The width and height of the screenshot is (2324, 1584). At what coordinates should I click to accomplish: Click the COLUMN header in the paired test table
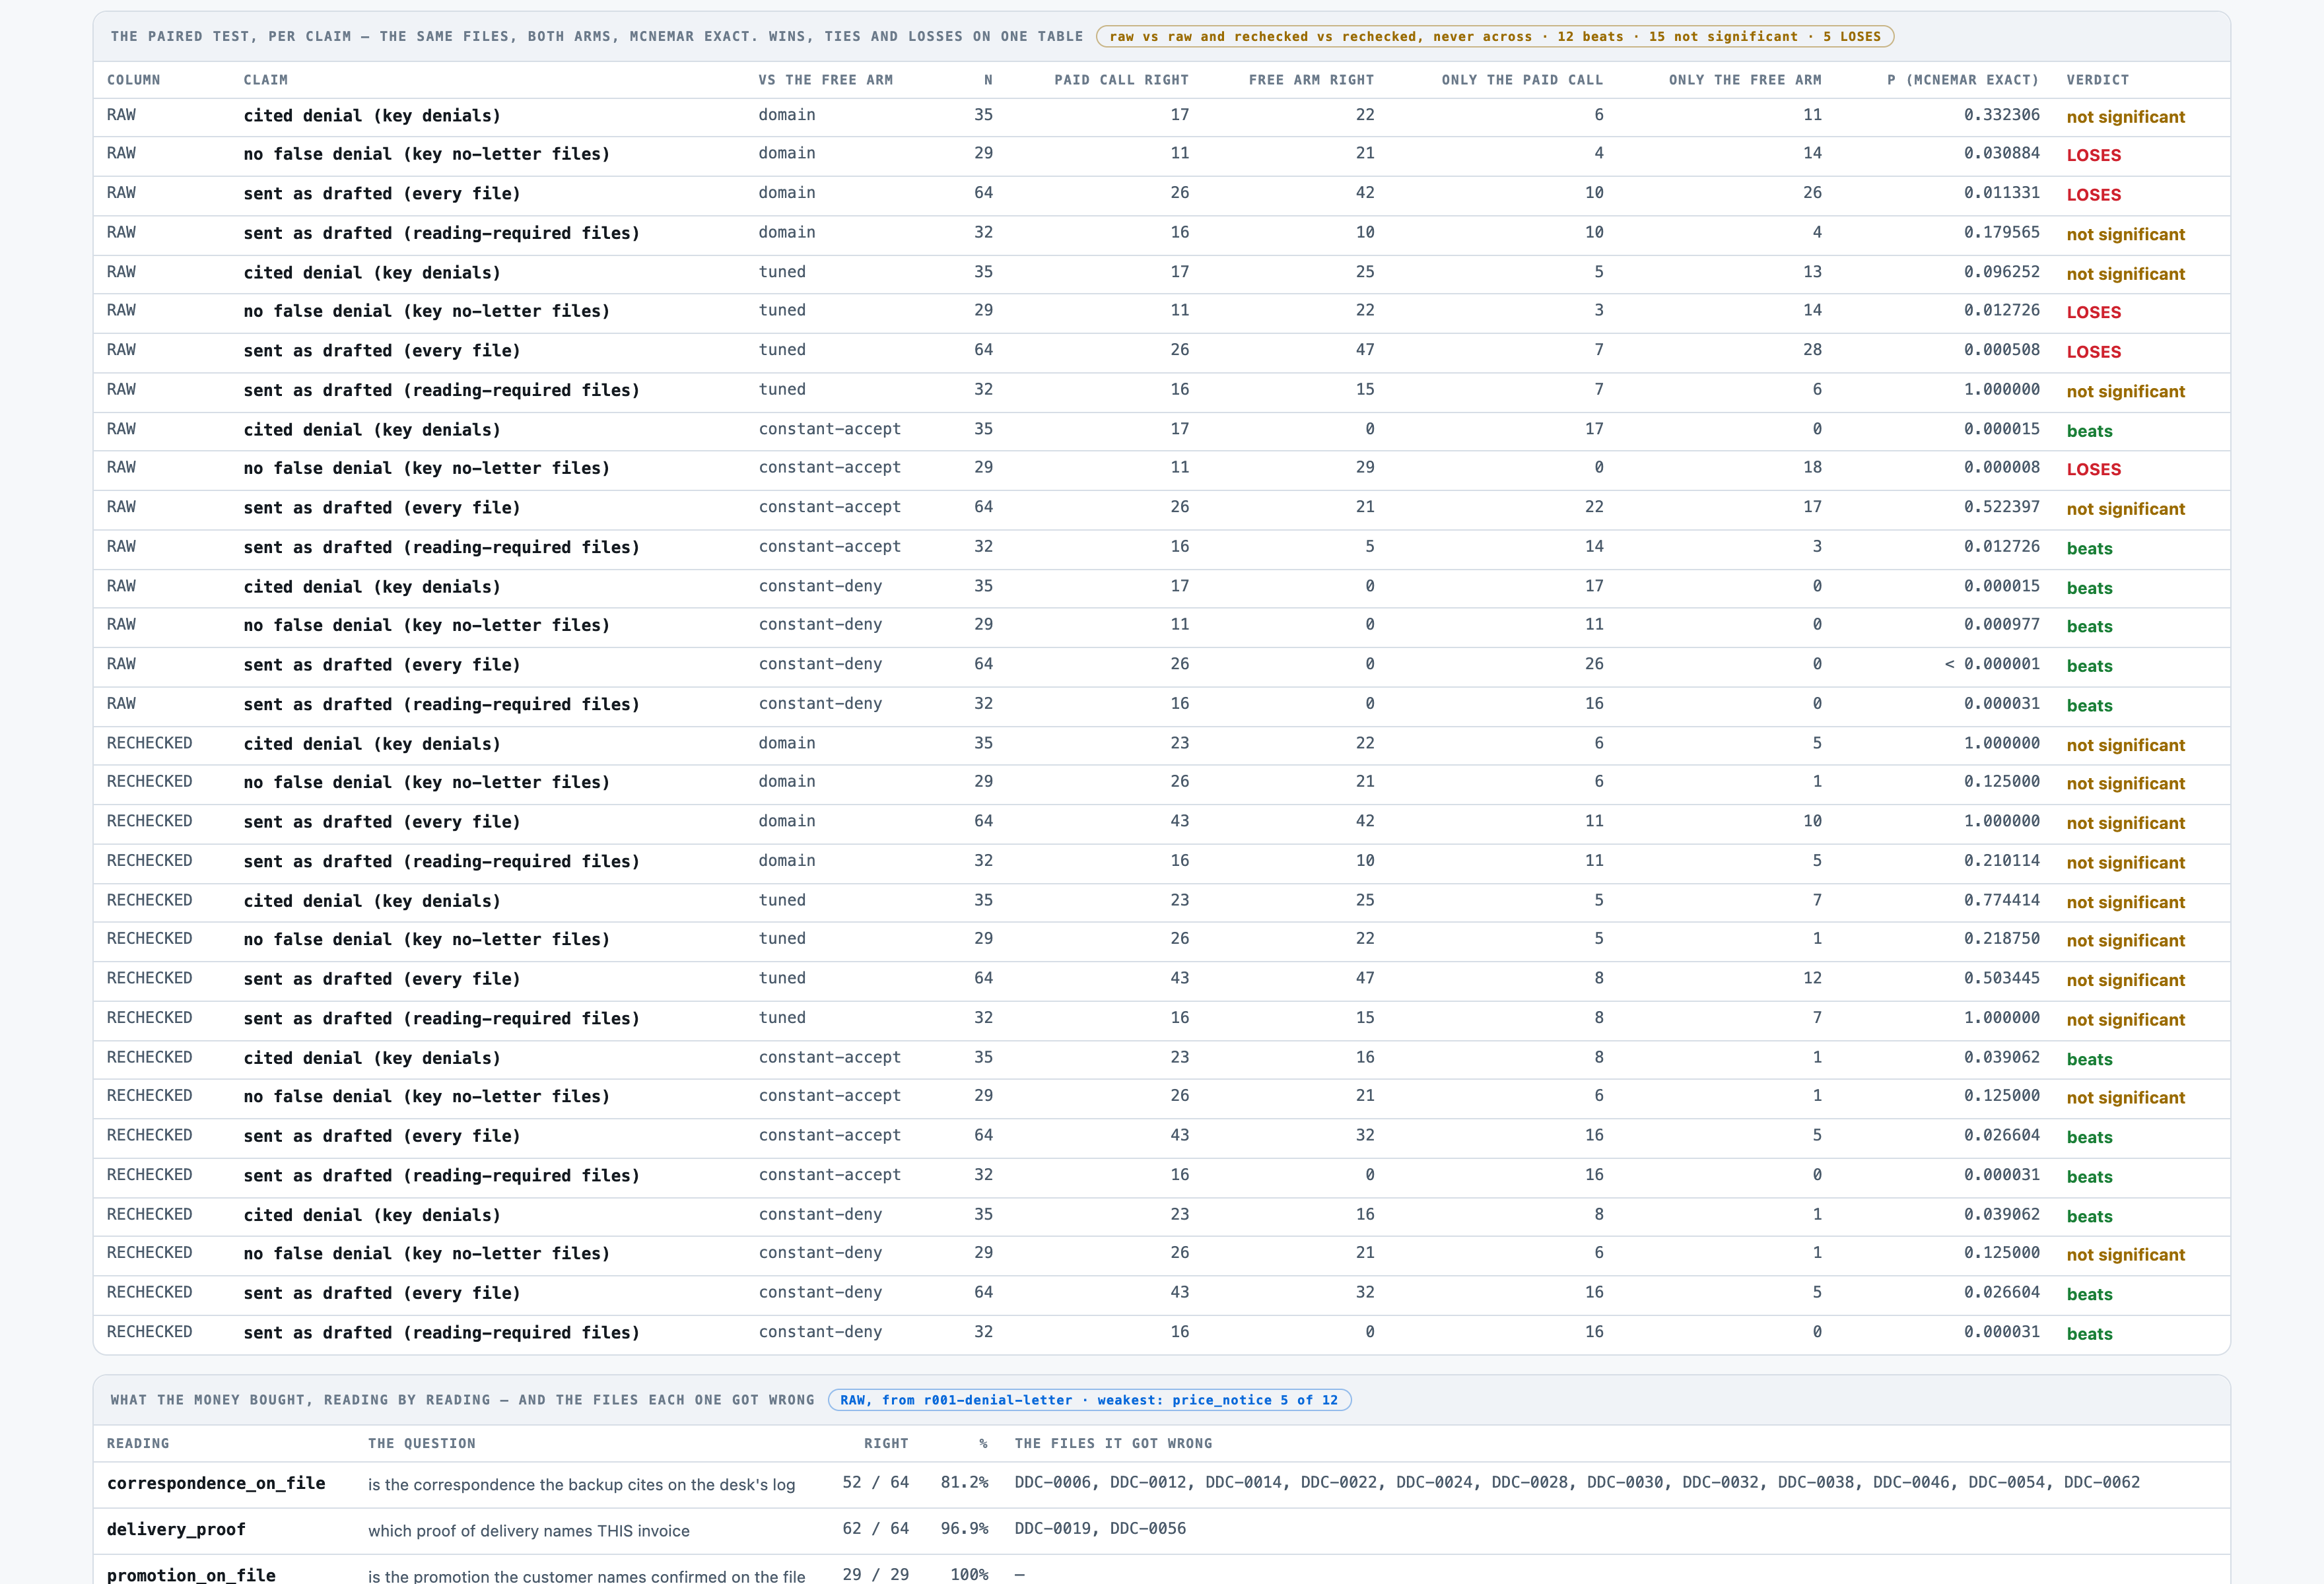coord(133,80)
